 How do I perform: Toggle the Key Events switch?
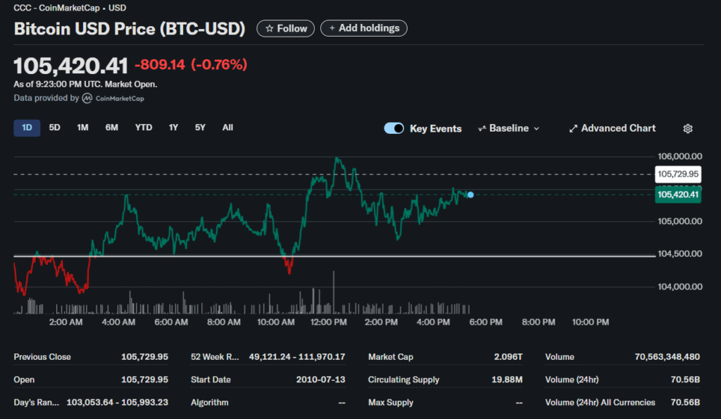pos(394,128)
